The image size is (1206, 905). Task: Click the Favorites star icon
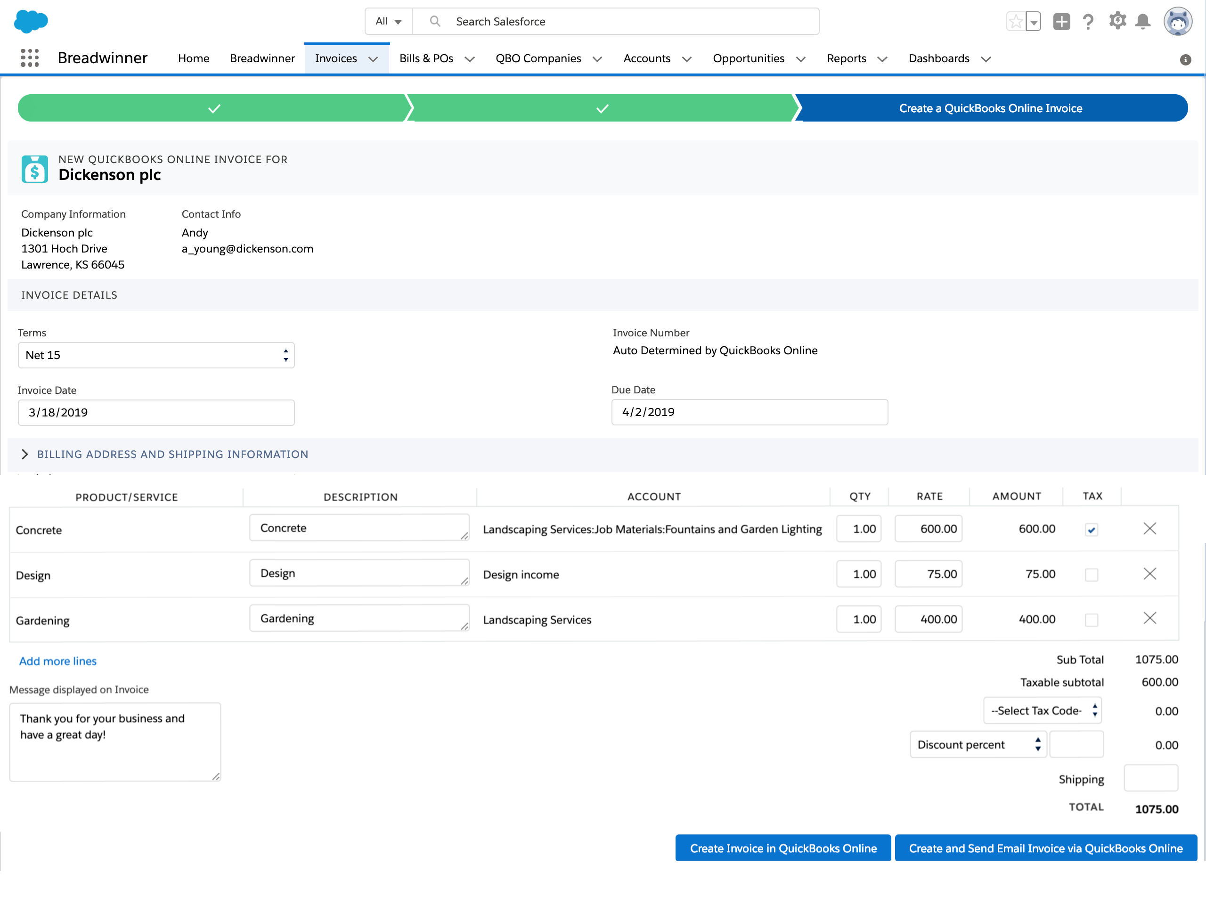coord(1015,21)
